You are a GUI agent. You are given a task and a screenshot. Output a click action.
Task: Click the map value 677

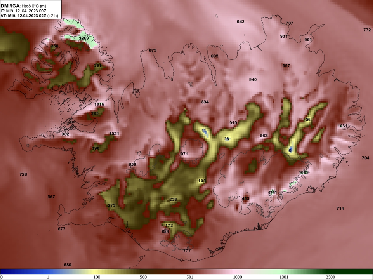coord(62,229)
